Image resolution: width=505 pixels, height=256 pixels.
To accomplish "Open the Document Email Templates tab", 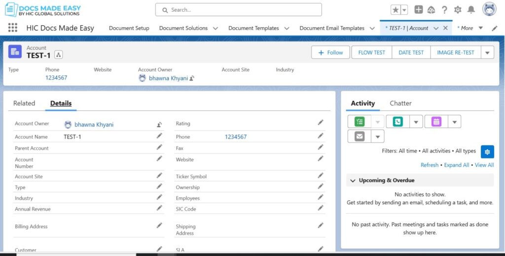I will pos(332,28).
